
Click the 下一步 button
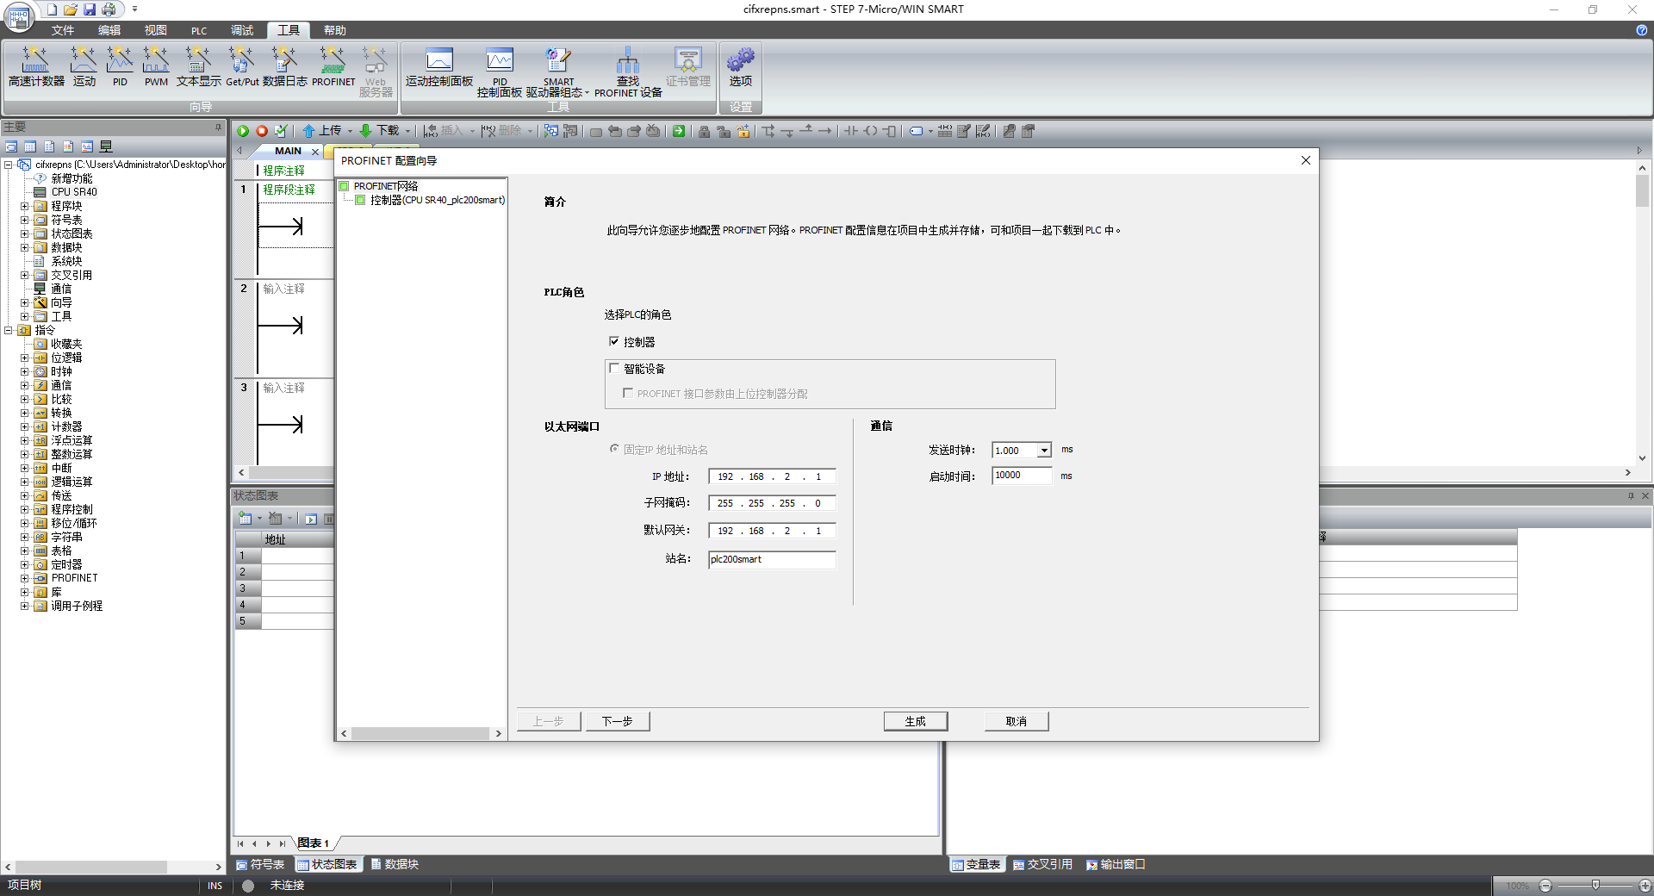tap(617, 721)
